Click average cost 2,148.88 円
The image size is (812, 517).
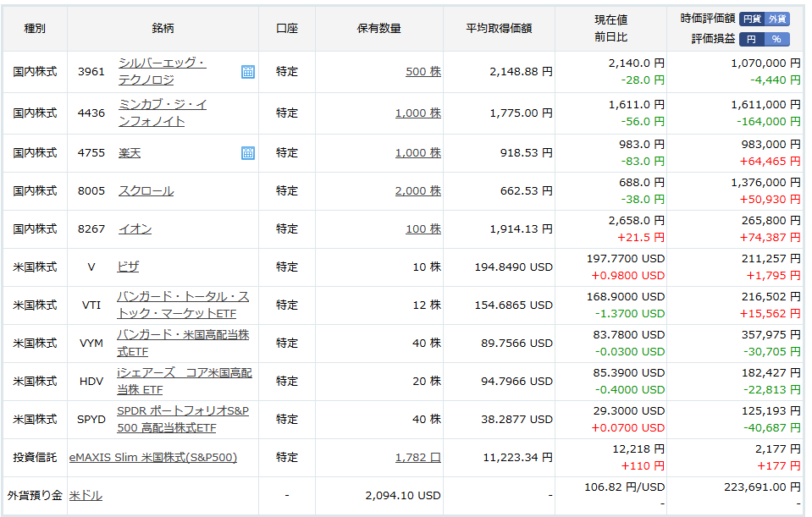click(x=521, y=72)
